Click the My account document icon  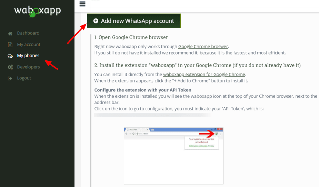pyautogui.click(x=10, y=45)
